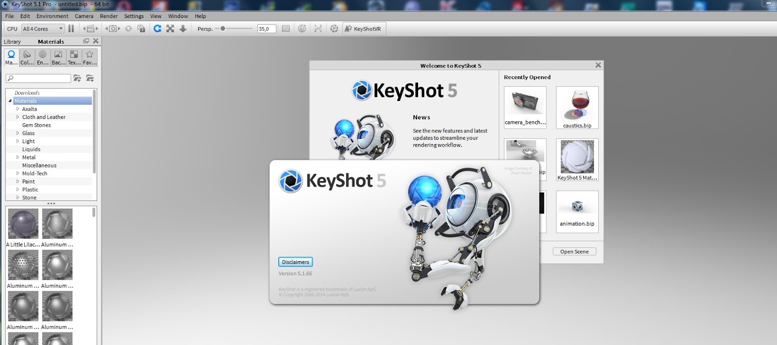Click the circular P icon next to KeyShotVR
This screenshot has height=345, width=777.
[x=334, y=29]
